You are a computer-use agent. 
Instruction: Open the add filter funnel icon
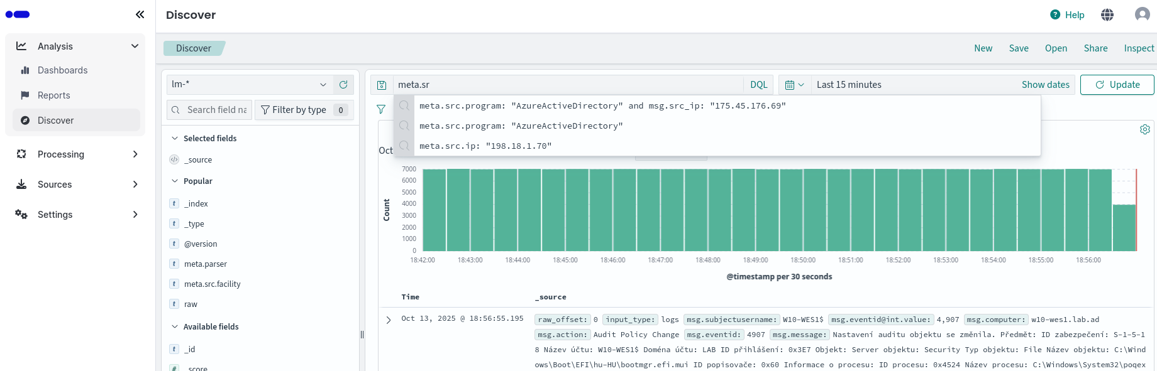[x=381, y=109]
